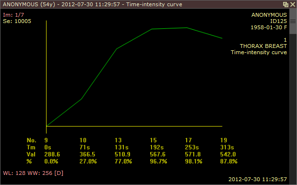Click the intensity value '567.6'
This screenshot has height=185, width=297.
157,154
